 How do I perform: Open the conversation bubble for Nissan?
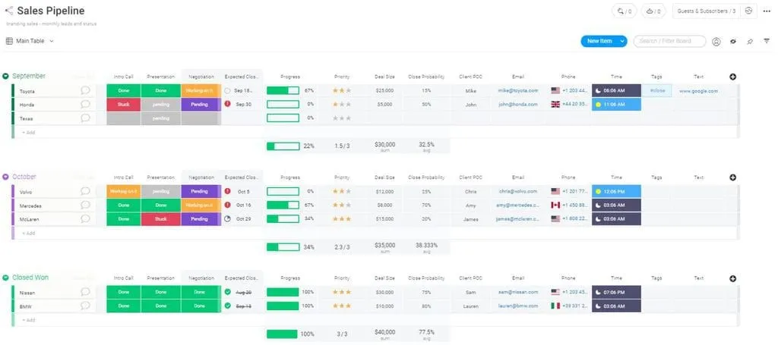[85, 292]
